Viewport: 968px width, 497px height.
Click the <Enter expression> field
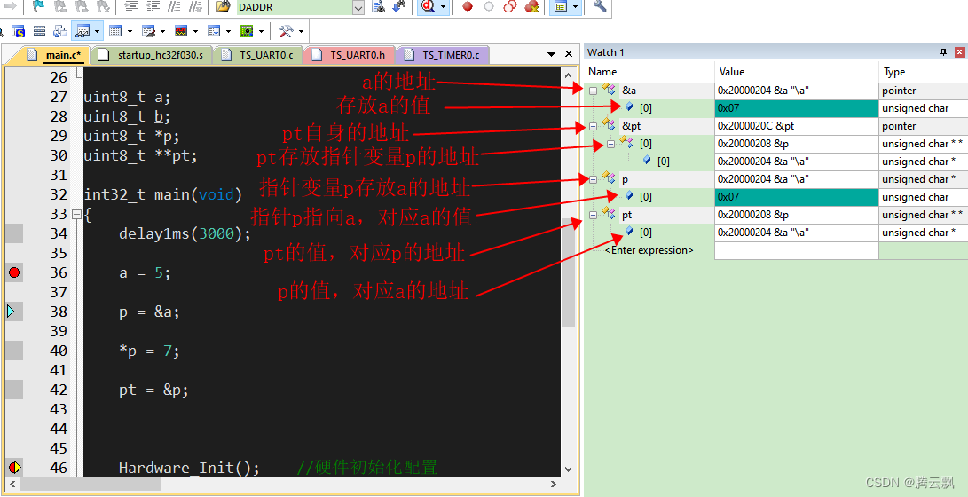(649, 250)
